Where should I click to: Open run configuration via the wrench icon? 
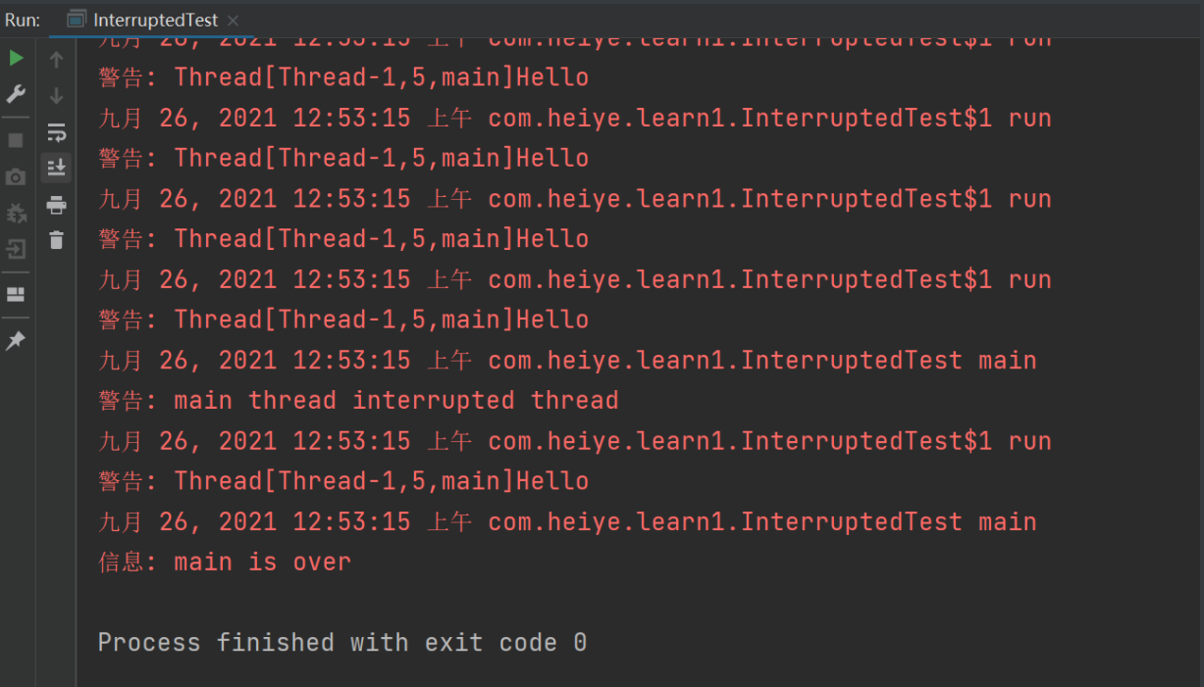[16, 94]
